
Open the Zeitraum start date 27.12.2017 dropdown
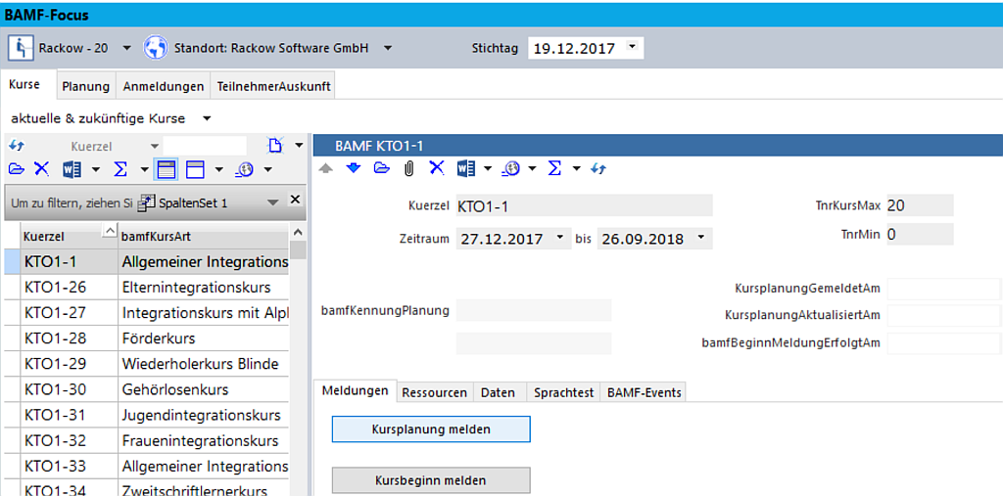559,237
